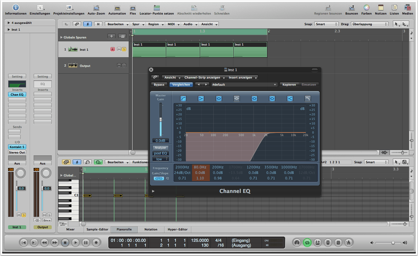Open the Farben color palette icon

pyautogui.click(x=366, y=8)
